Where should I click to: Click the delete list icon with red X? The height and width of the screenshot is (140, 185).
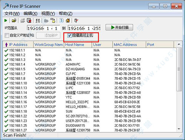click(x=29, y=21)
